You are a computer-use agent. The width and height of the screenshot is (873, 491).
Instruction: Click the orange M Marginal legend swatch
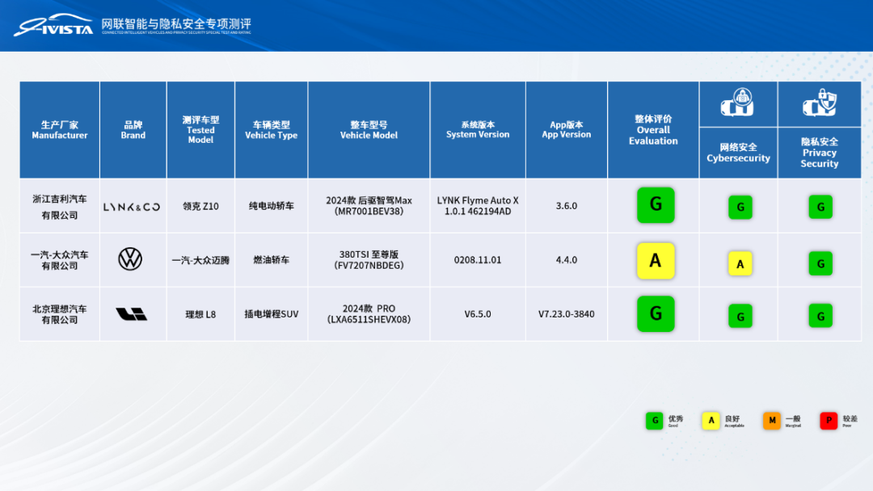click(x=770, y=421)
